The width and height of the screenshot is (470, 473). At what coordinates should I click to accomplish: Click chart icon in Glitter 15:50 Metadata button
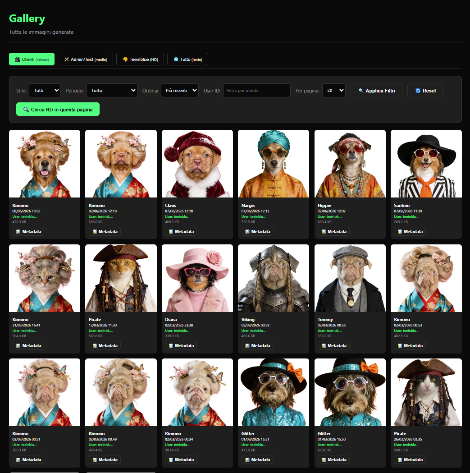point(324,460)
